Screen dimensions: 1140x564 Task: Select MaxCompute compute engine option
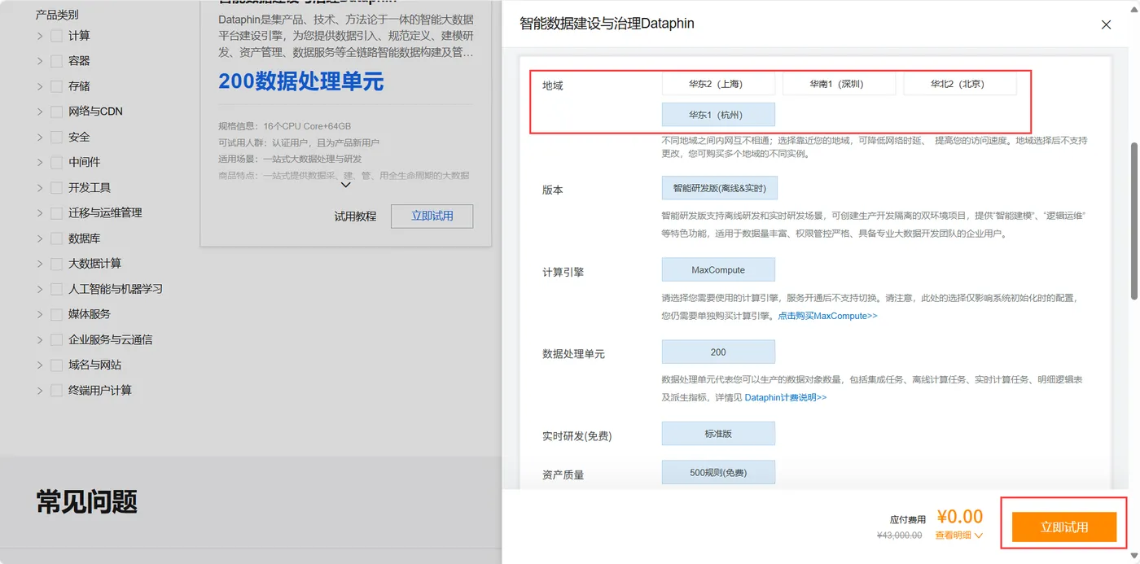tap(718, 270)
